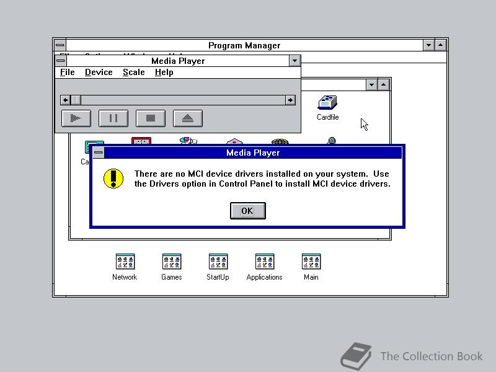Click the Media Player dialog title bar
The height and width of the screenshot is (372, 496).
pos(253,153)
